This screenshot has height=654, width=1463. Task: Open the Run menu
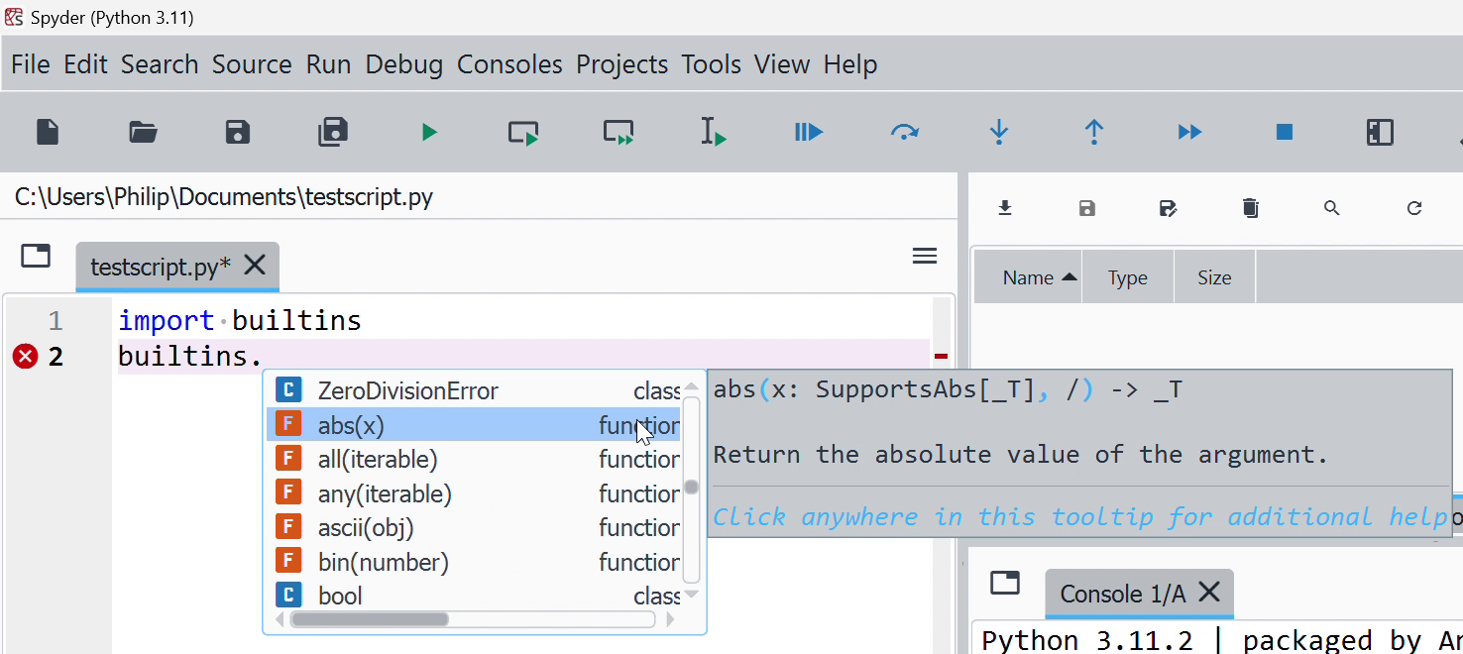[328, 64]
